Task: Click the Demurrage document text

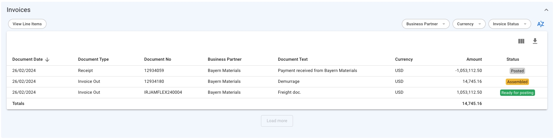Action: (x=289, y=81)
